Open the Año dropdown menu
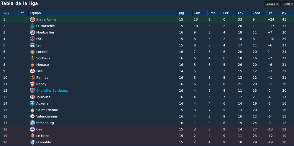Screen dimensions: 294x146 click(x=288, y=4)
